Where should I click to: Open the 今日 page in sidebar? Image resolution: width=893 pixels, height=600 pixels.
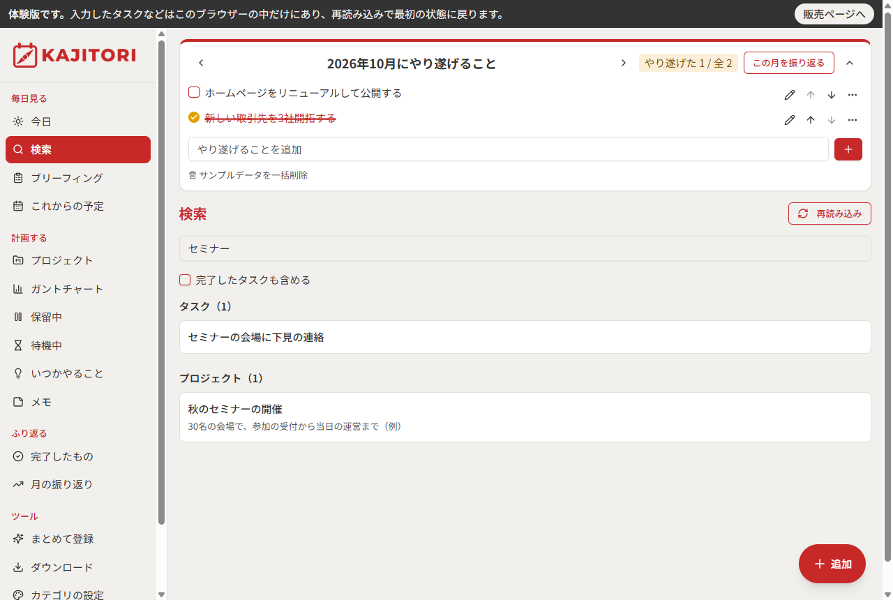(78, 121)
